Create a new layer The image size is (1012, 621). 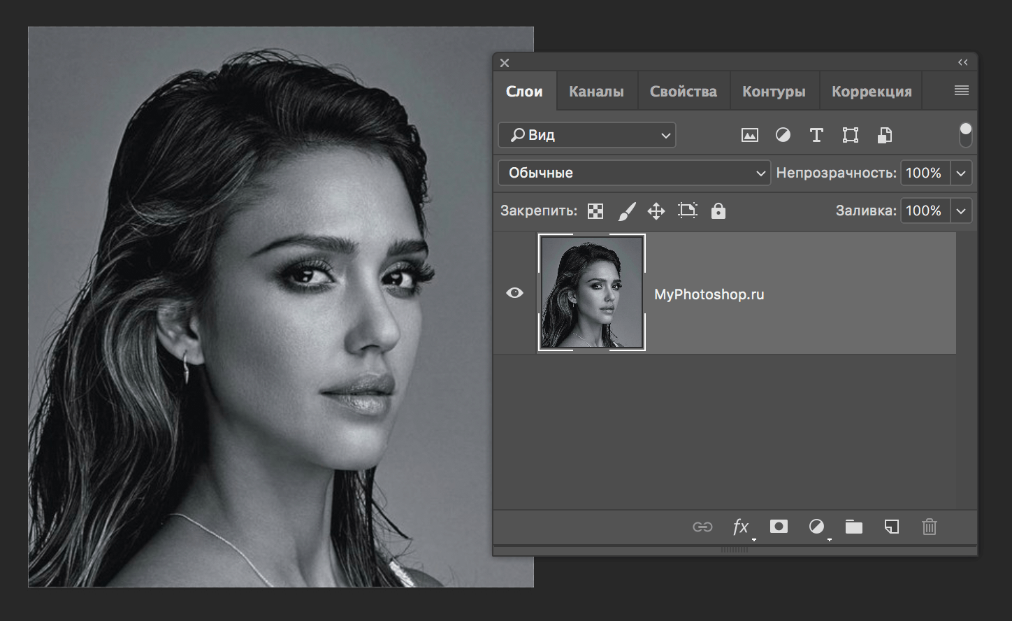click(891, 527)
